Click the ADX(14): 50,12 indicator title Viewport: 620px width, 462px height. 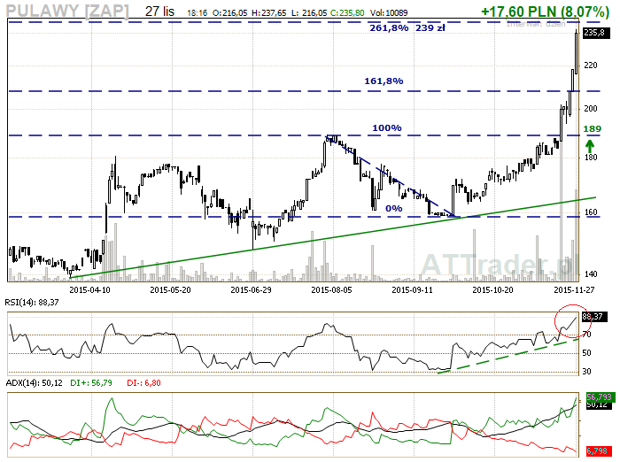pos(34,383)
